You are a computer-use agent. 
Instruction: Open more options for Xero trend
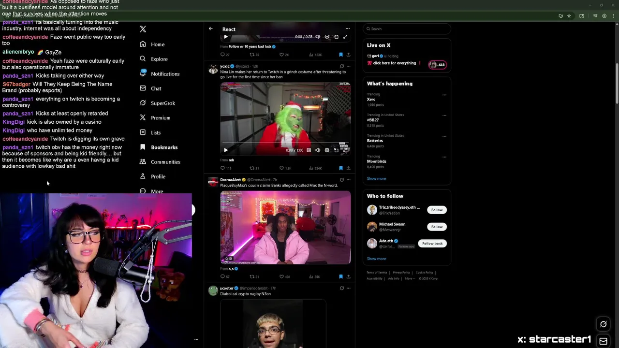point(444,95)
